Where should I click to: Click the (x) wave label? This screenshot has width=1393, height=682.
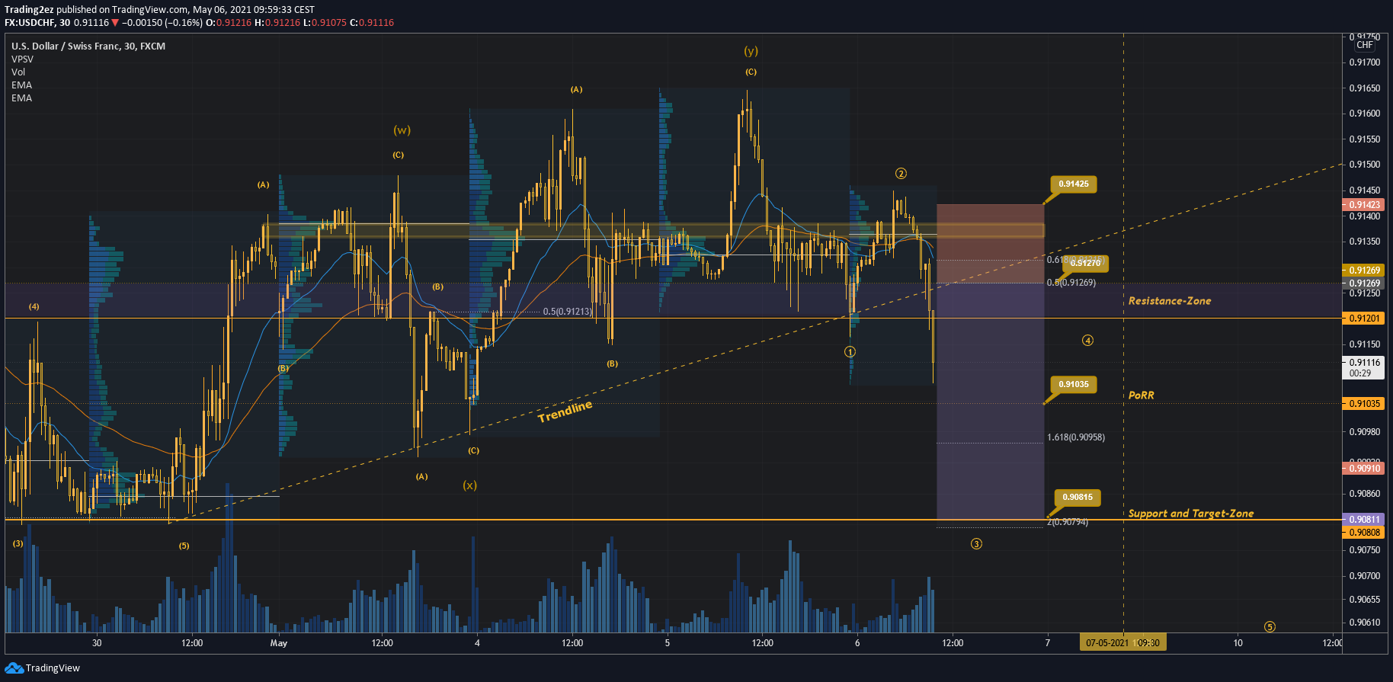point(470,485)
